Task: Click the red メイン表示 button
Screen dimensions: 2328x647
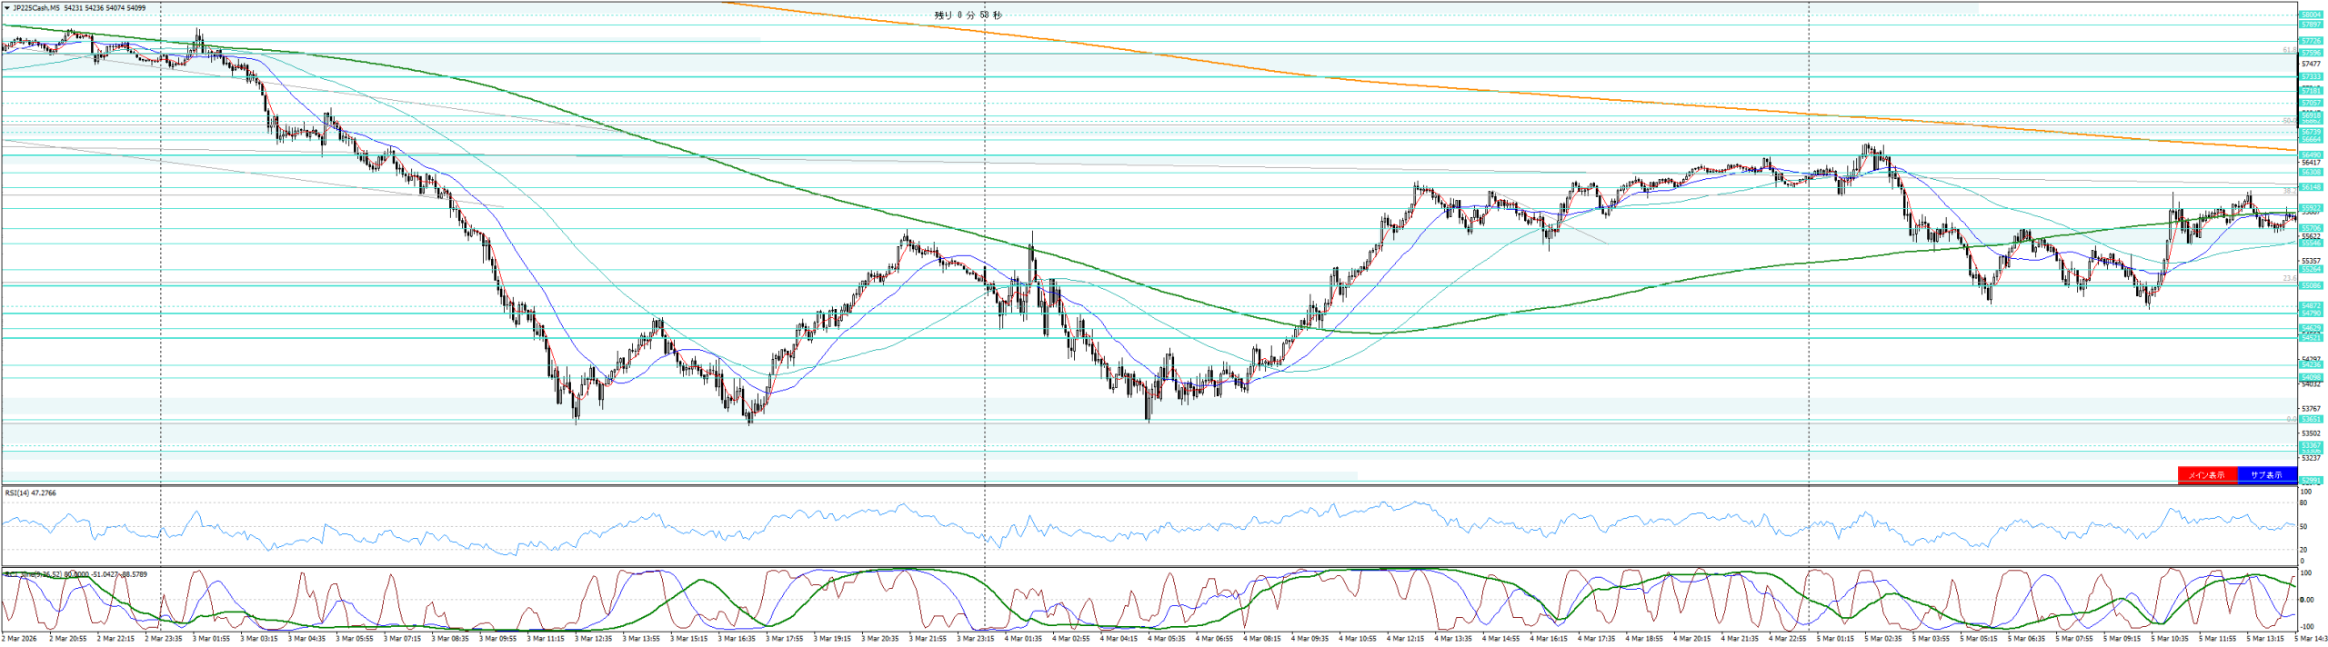Action: (2206, 475)
